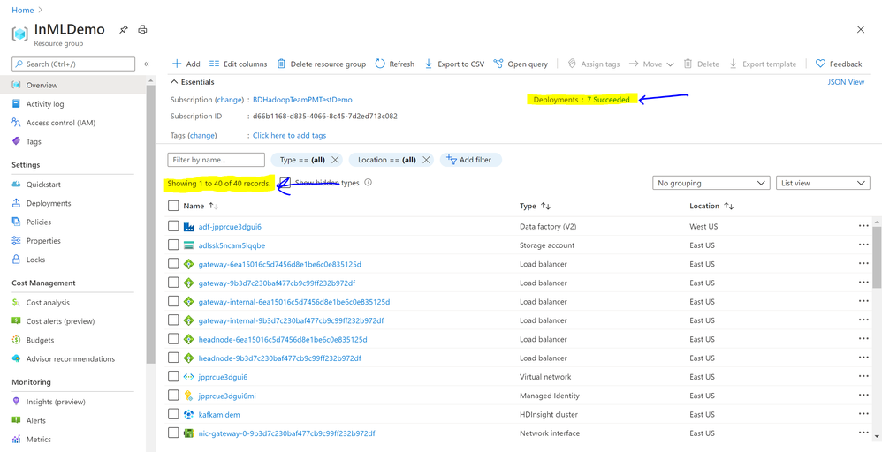Go to Home breadcrumb link

pyautogui.click(x=22, y=10)
